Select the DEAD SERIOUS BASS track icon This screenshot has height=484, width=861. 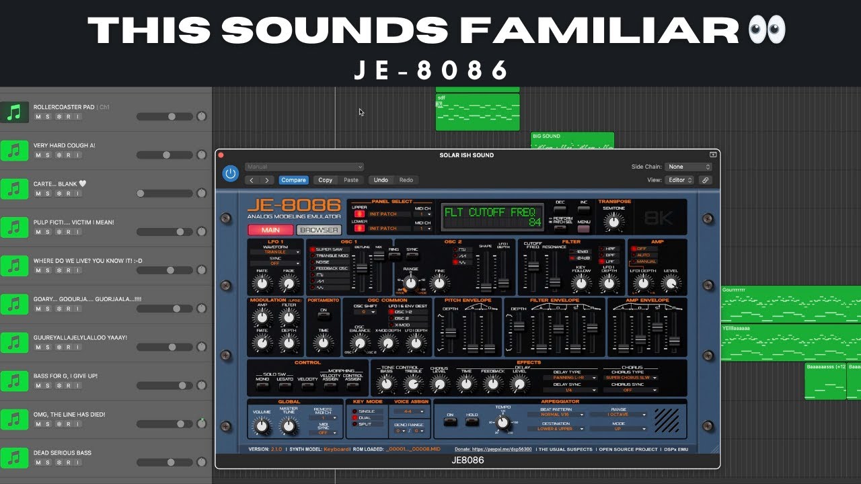pos(14,458)
